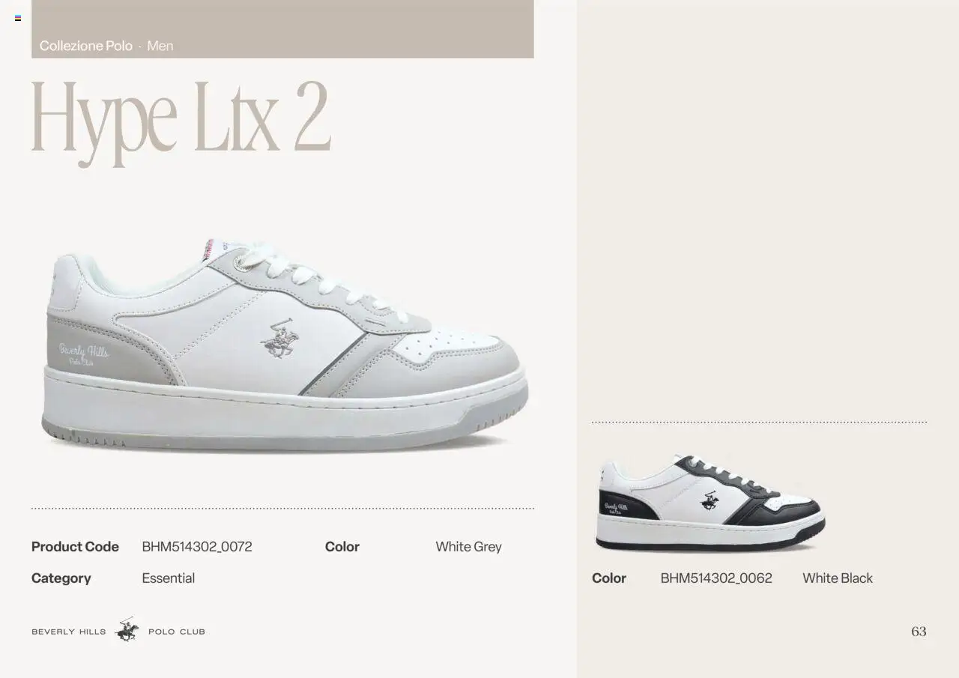The width and height of the screenshot is (959, 678).
Task: Select variant code BHM514302_0062
Action: 716,578
